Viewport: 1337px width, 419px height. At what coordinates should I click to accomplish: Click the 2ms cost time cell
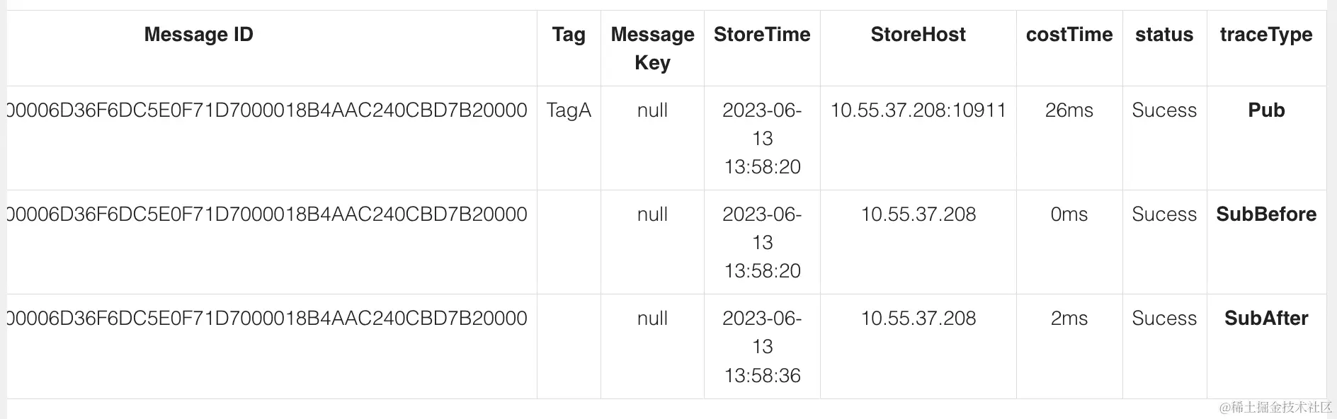[1069, 318]
